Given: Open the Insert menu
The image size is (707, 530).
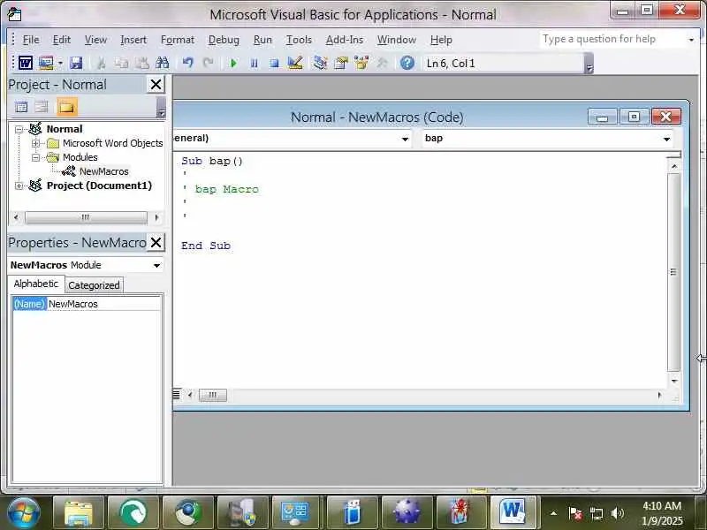Looking at the screenshot, I should pos(133,40).
